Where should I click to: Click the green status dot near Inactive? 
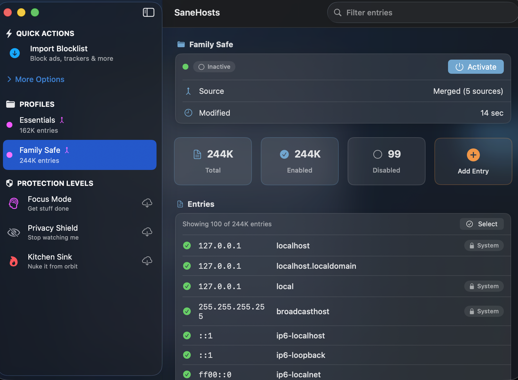click(185, 67)
